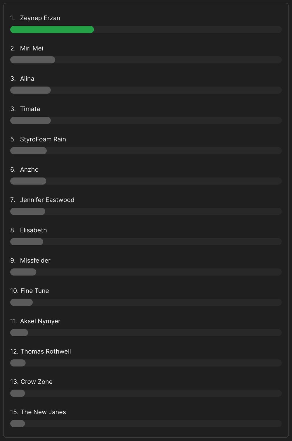292x441 pixels.
Task: Click the StyroFoam Rain label
Action: click(43, 139)
